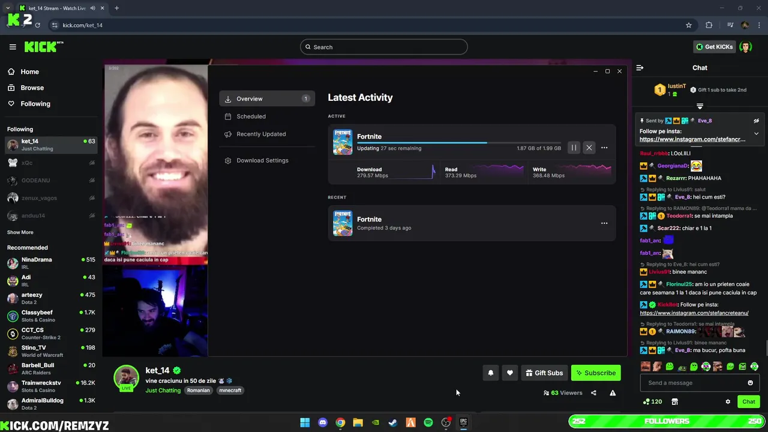
Task: Open the Just Chatting category link
Action: (x=163, y=390)
